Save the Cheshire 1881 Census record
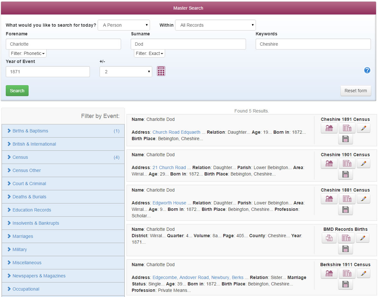 (346, 210)
